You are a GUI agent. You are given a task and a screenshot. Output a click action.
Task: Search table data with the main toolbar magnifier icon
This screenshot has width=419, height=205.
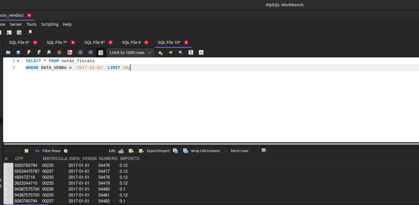click(19, 33)
